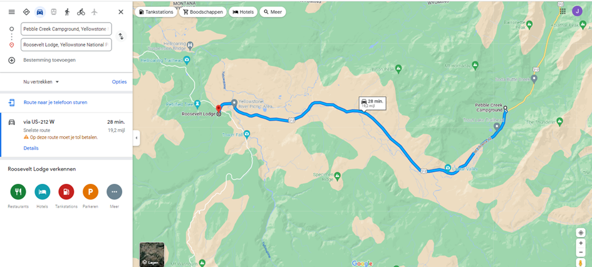Filter map by Hotels chip

pyautogui.click(x=243, y=12)
